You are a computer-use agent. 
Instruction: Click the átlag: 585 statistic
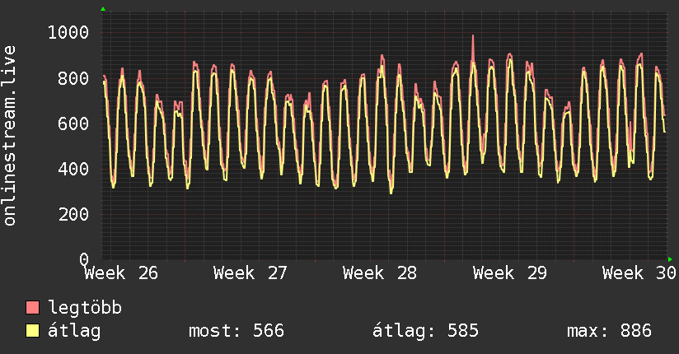coord(426,331)
